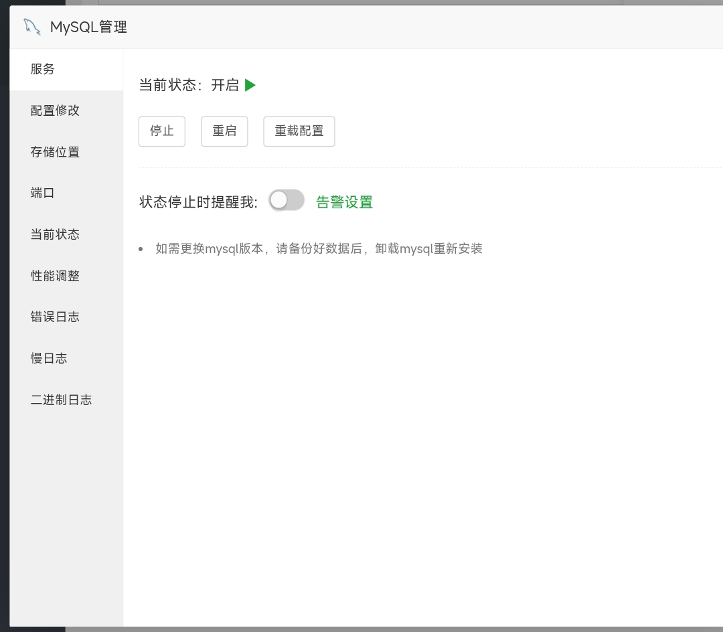Select the version replacement notice text
Screen dimensions: 723x632
click(318, 248)
